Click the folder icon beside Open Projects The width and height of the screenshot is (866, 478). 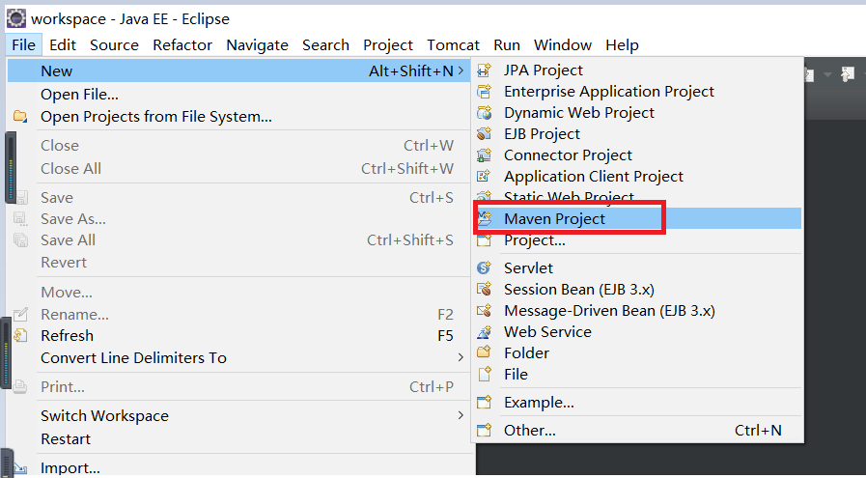coord(20,117)
